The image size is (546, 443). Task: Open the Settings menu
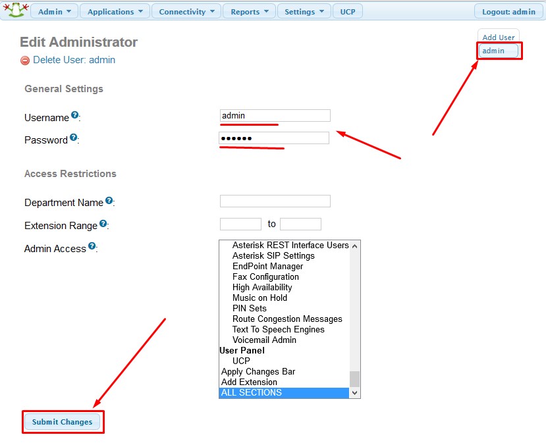[x=304, y=12]
